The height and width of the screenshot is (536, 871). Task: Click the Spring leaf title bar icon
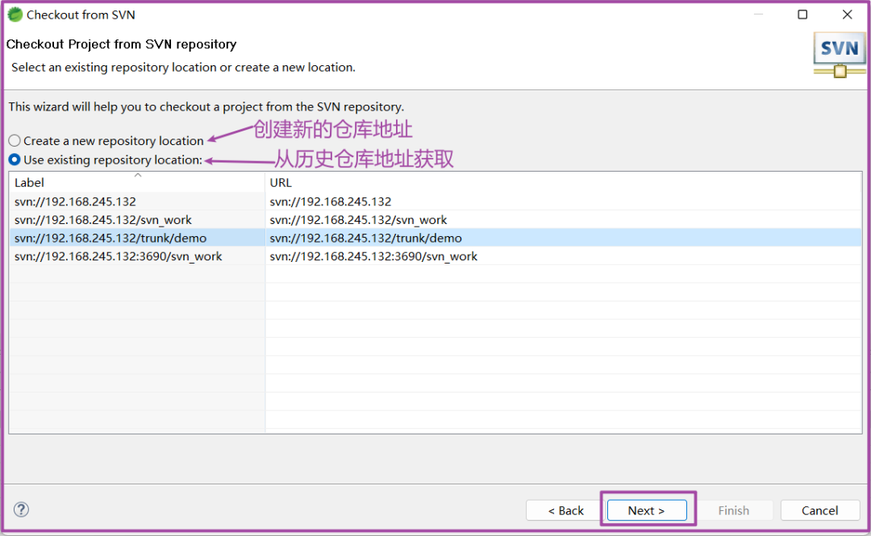tap(15, 15)
